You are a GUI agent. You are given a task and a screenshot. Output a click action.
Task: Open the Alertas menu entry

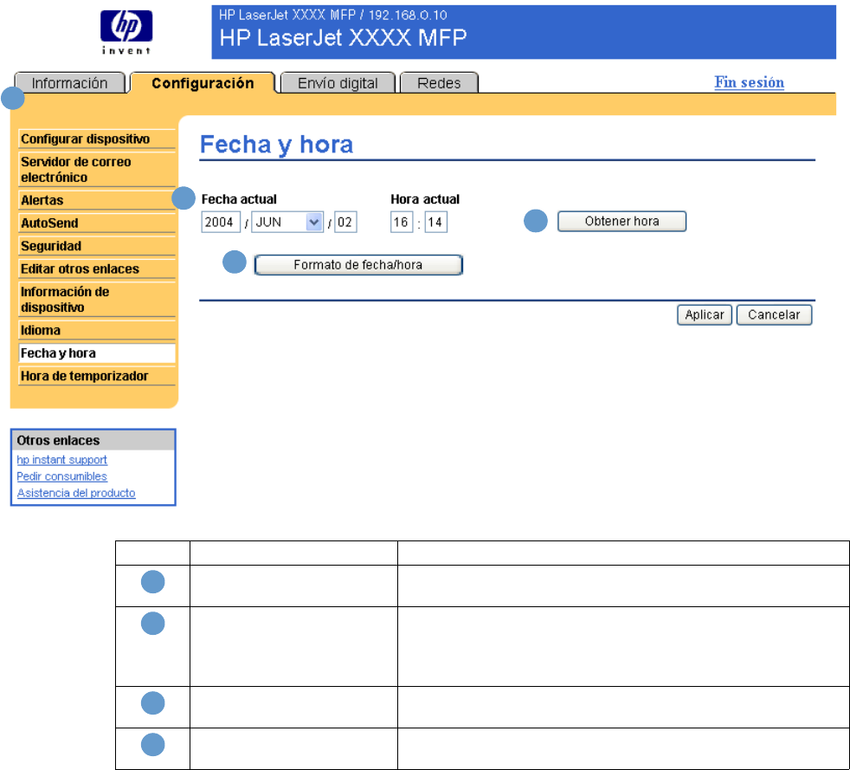(97, 200)
